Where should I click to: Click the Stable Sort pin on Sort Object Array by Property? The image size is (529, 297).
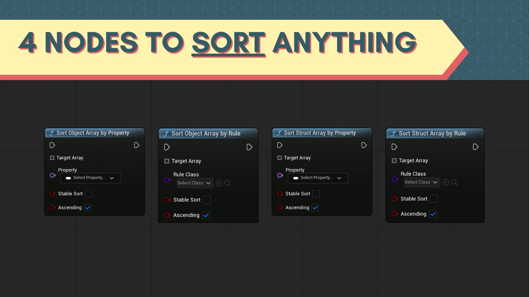point(52,193)
